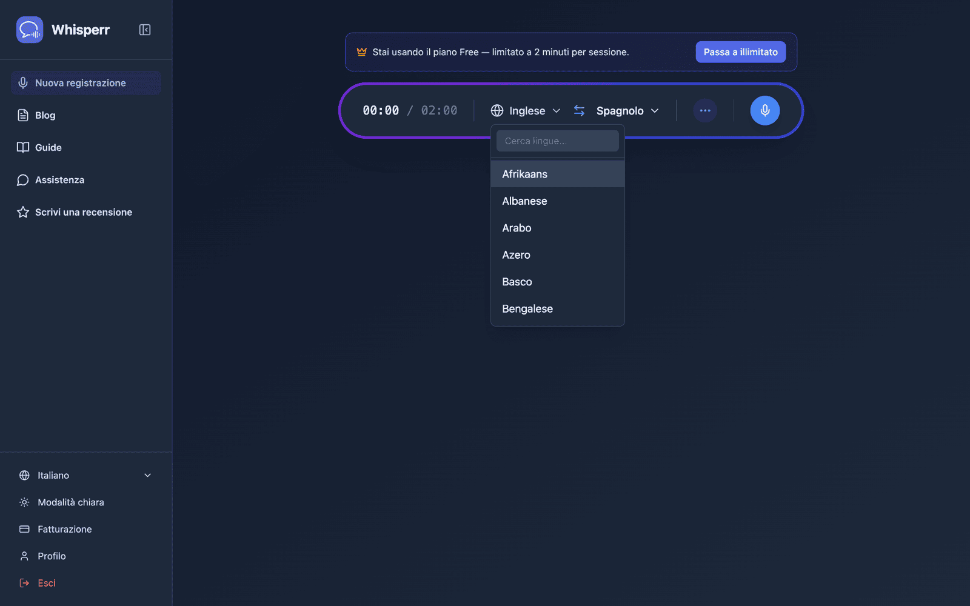This screenshot has width=970, height=606.
Task: Click the crown icon in Free plan banner
Action: (362, 52)
